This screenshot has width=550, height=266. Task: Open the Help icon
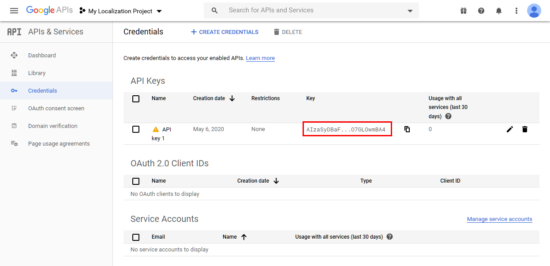click(x=481, y=10)
